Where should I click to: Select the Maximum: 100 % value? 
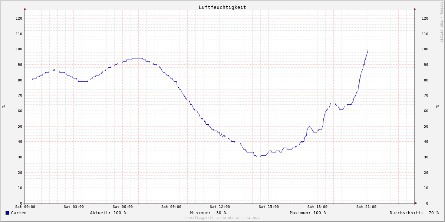(x=308, y=213)
